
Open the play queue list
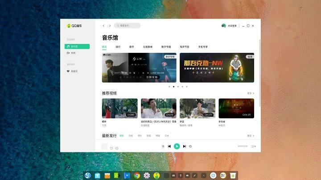pyautogui.click(x=253, y=146)
